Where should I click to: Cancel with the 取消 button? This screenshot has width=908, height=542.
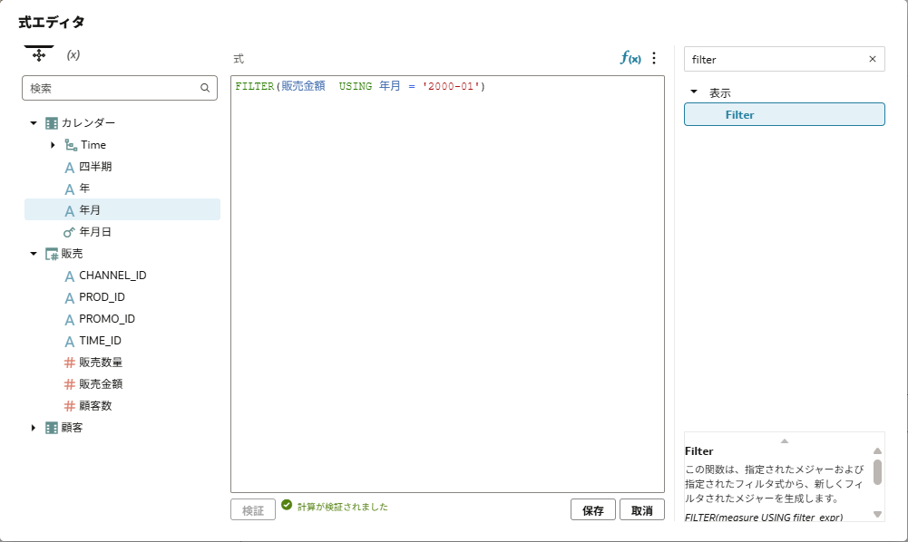[x=642, y=510]
